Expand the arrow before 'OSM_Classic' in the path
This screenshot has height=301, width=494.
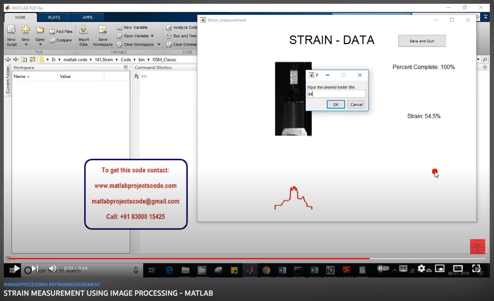click(149, 60)
